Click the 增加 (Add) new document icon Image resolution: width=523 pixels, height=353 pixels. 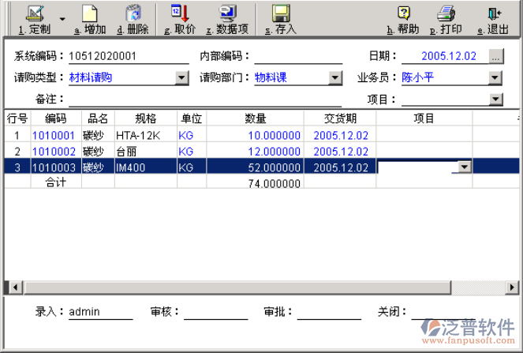click(x=89, y=14)
